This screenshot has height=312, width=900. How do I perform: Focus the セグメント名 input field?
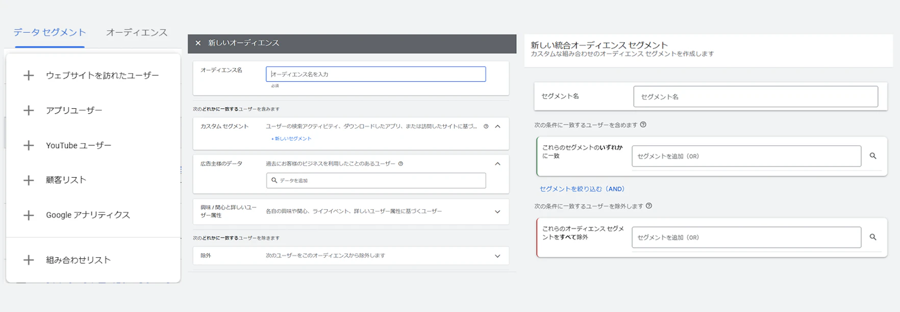(x=756, y=97)
